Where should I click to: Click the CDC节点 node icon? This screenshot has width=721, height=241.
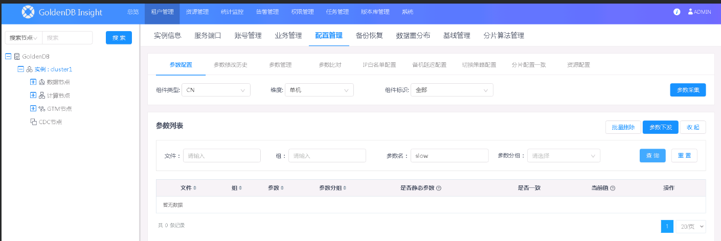[34, 122]
